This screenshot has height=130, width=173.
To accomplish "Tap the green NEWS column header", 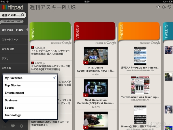I will pyautogui.click(x=50, y=31).
